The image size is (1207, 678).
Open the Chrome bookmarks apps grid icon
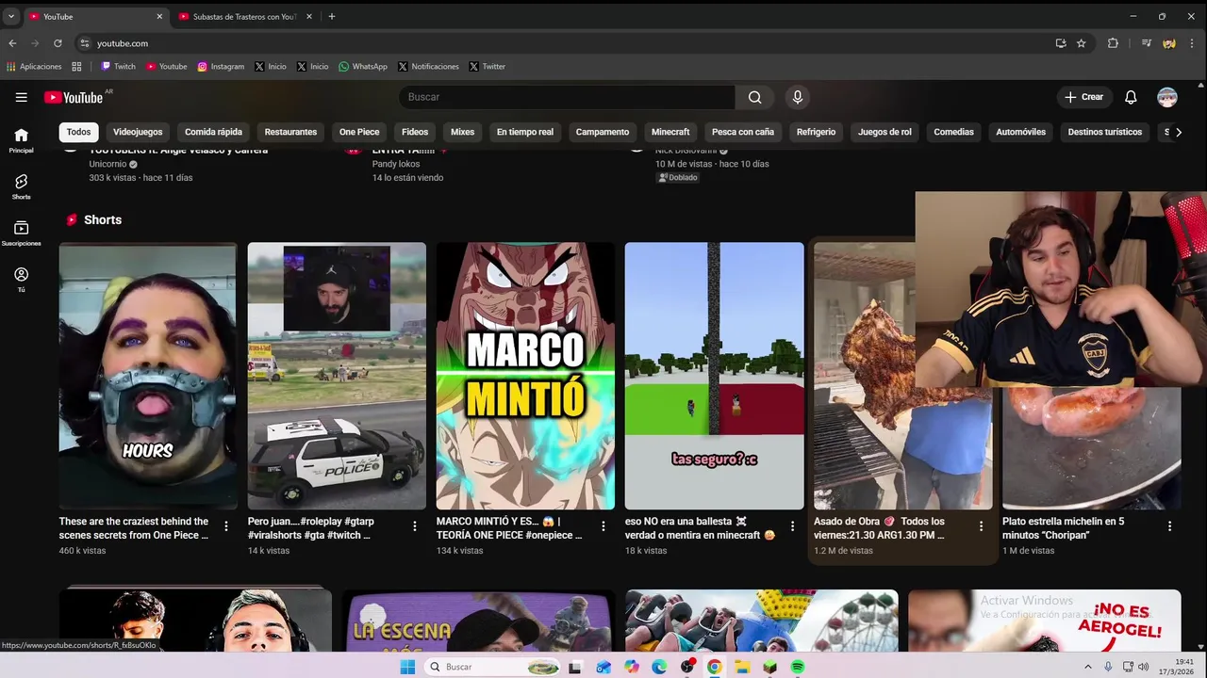tap(76, 67)
